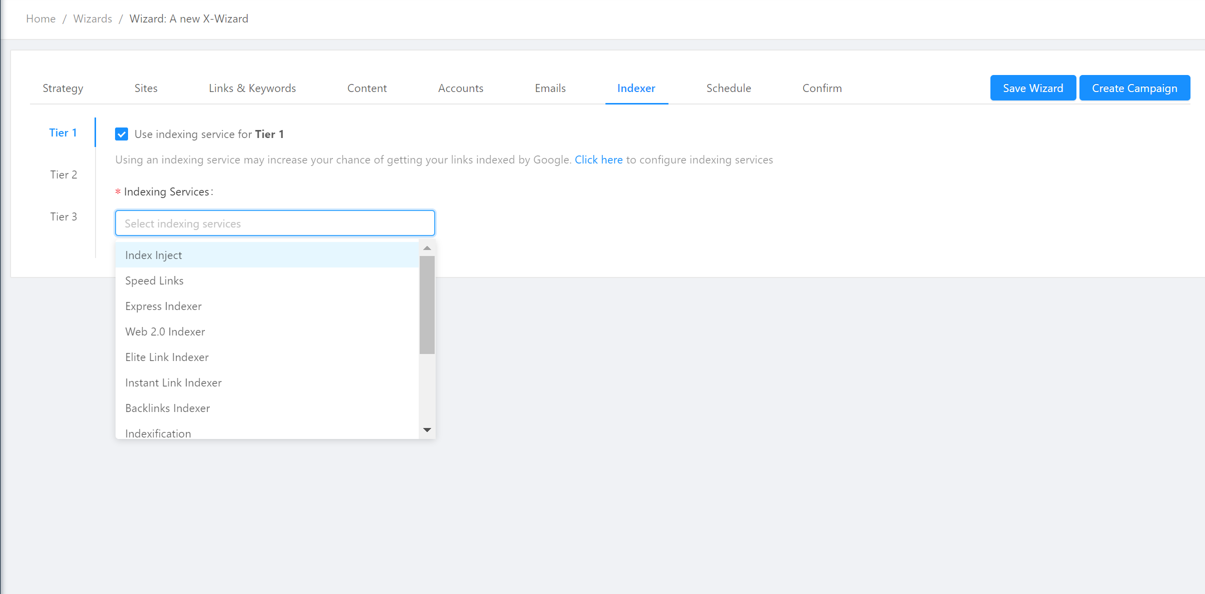The width and height of the screenshot is (1205, 594).
Task: Switch to the Strategy tab
Action: tap(63, 88)
